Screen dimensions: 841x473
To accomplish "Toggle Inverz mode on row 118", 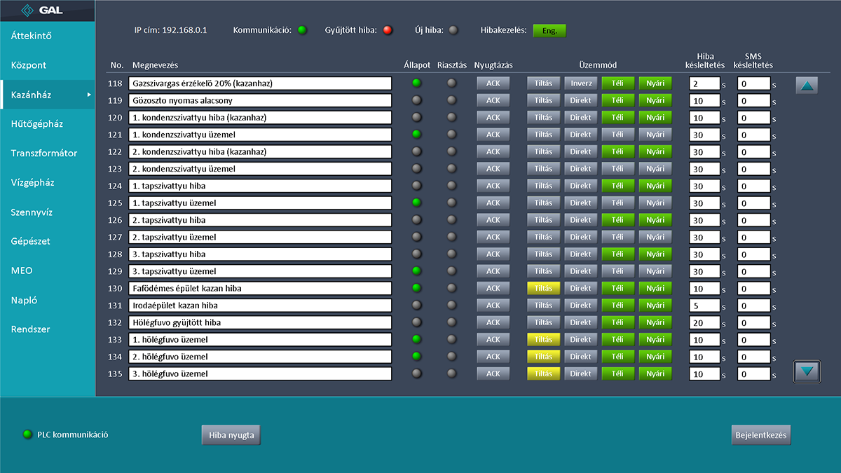I will (580, 83).
